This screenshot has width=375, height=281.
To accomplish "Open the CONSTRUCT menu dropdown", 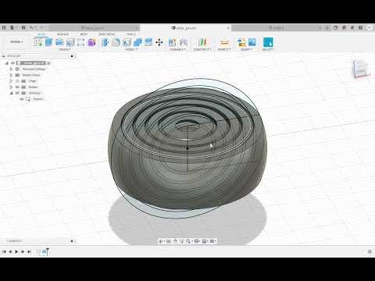I will 202,49.
